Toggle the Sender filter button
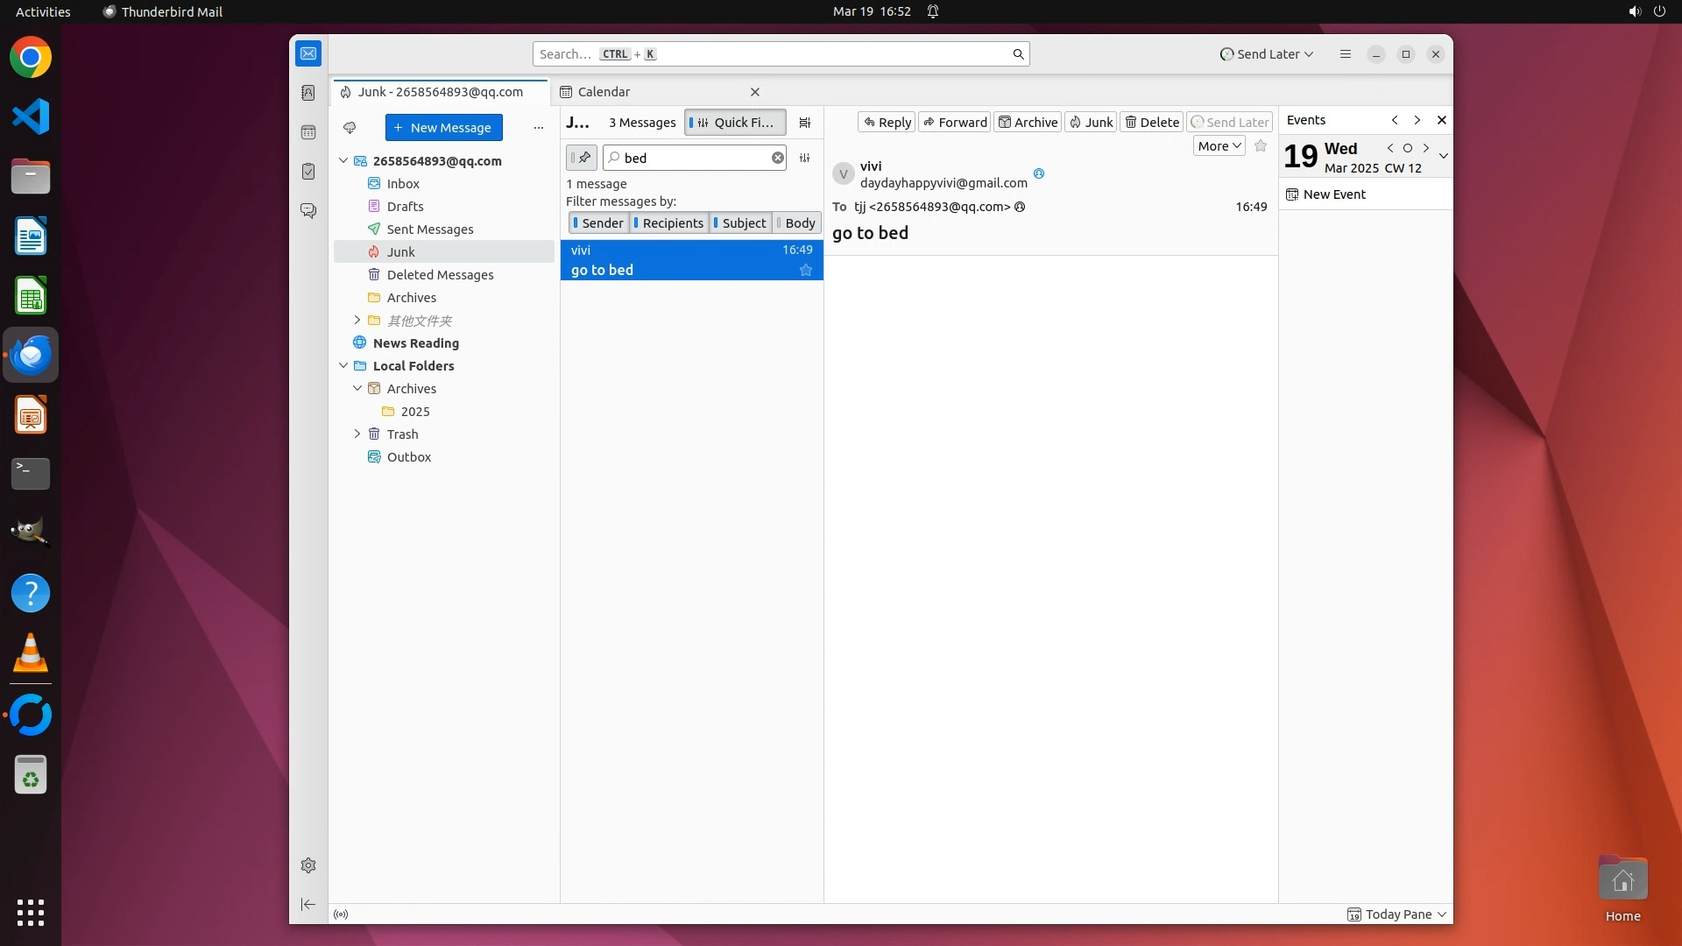This screenshot has width=1682, height=946. (598, 223)
